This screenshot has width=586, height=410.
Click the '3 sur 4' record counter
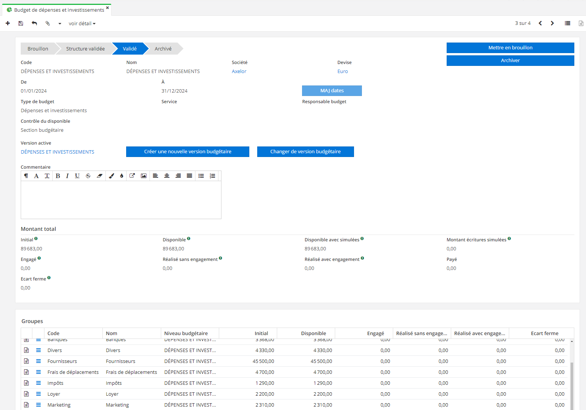pyautogui.click(x=523, y=23)
